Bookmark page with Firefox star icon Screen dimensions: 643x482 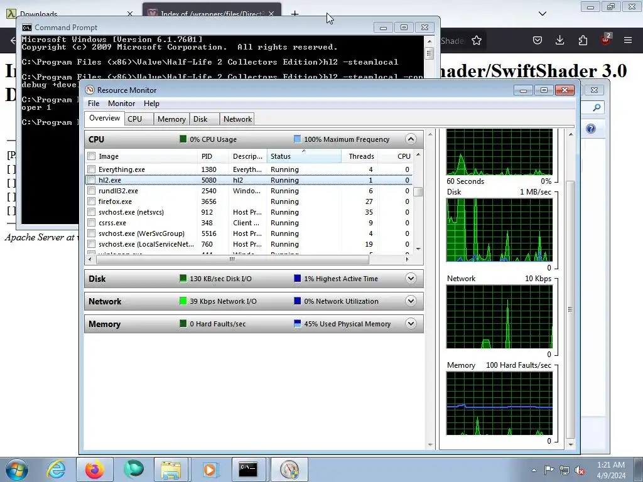point(477,40)
